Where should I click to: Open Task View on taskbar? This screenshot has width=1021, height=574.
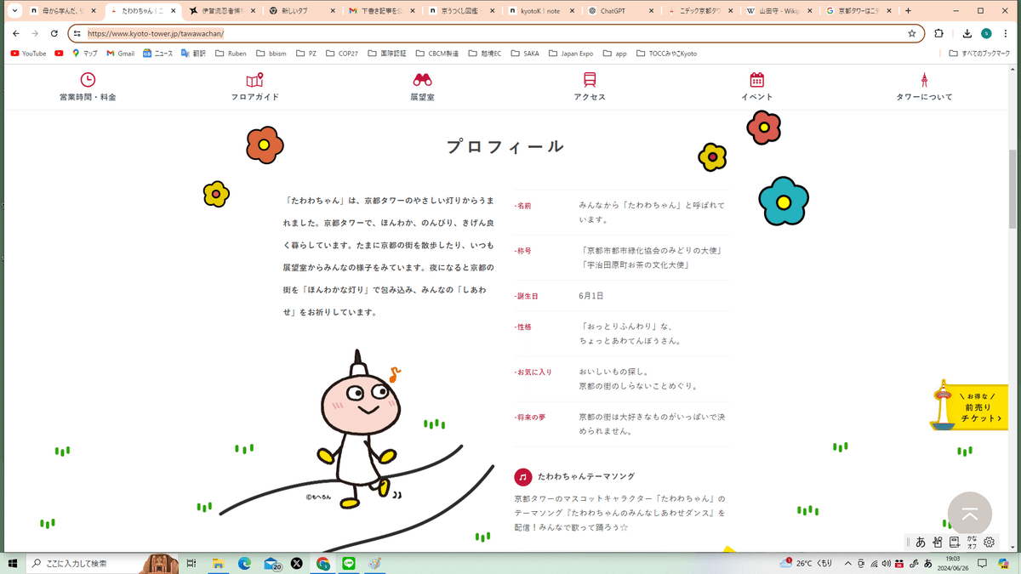tap(191, 563)
